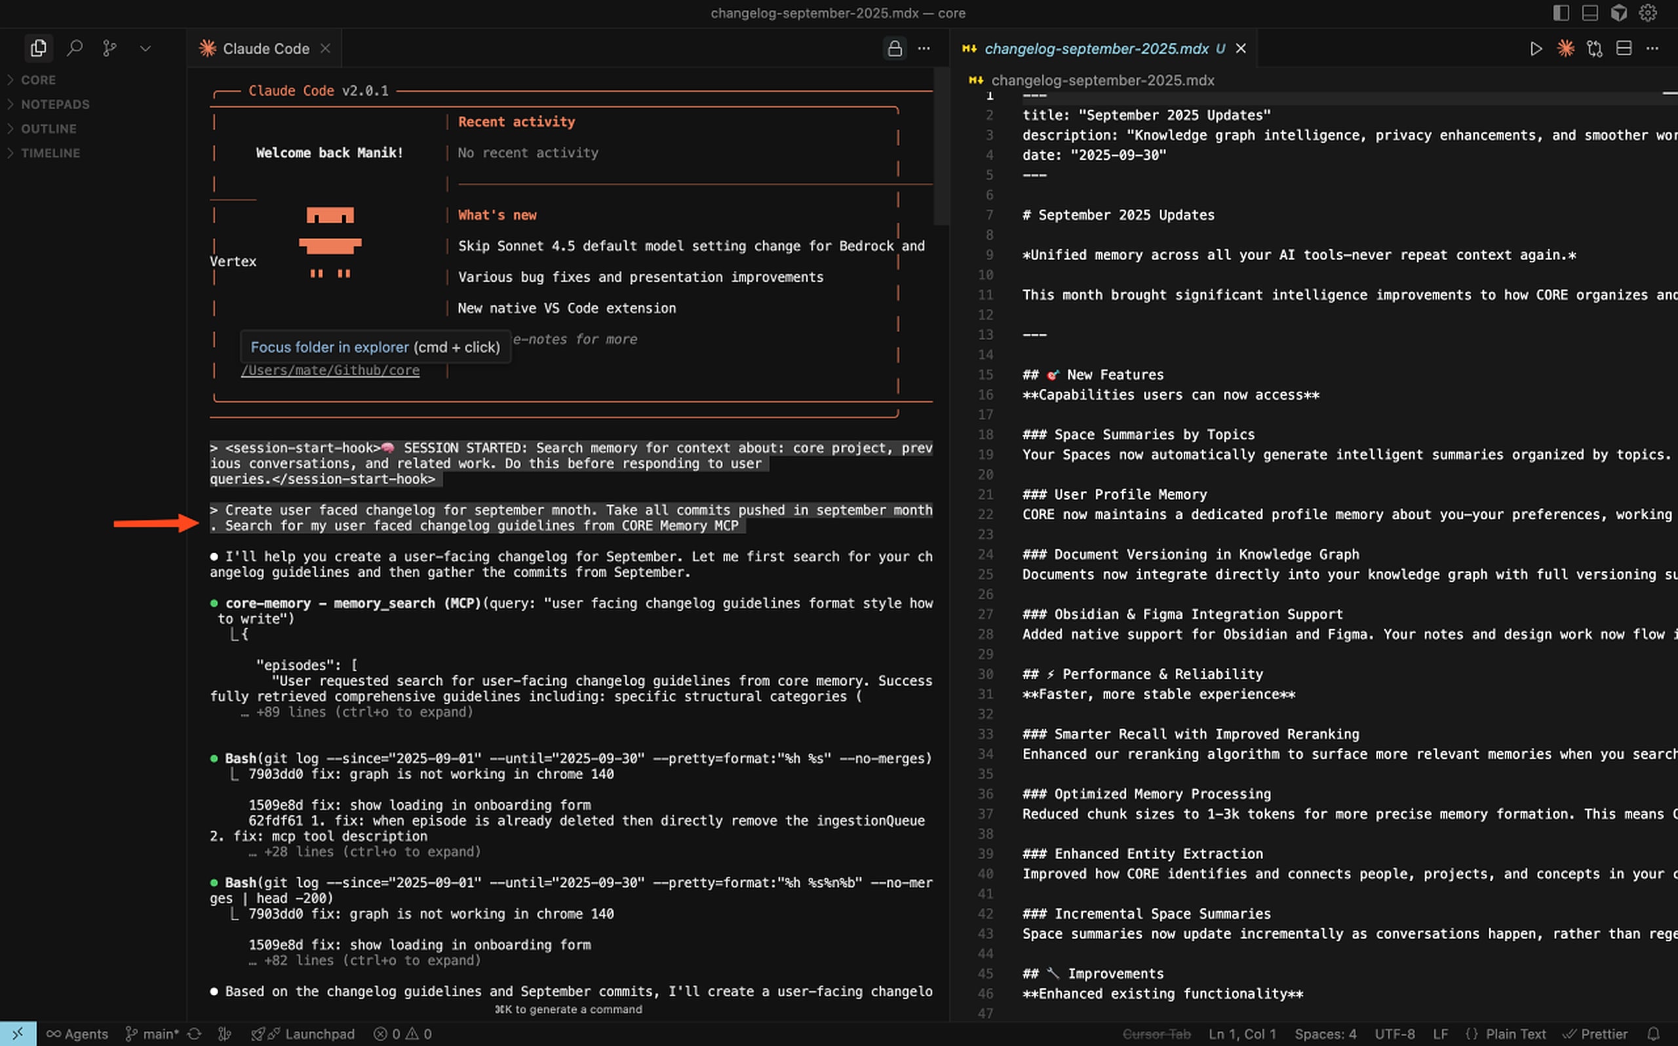The image size is (1678, 1046).
Task: Open Source Control view icon
Action: pyautogui.click(x=109, y=48)
